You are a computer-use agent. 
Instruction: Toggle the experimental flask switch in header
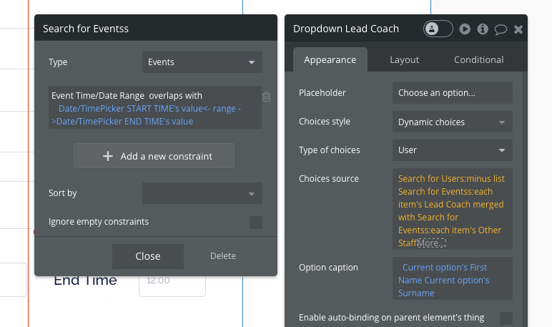(x=438, y=29)
